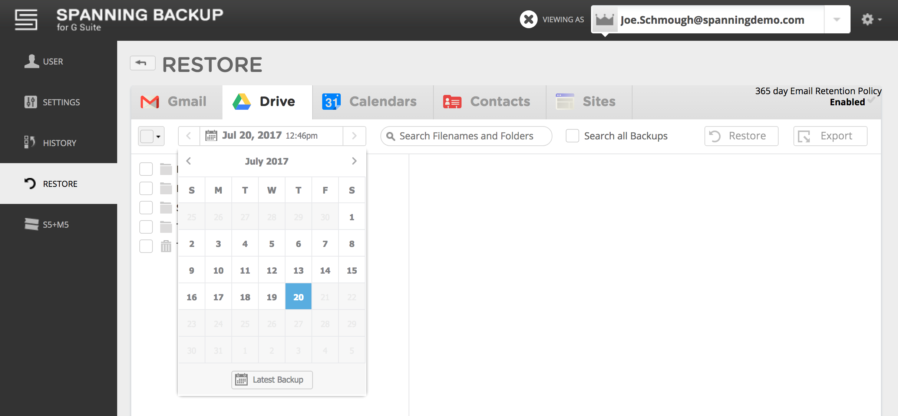Open the user account dropdown arrow
The height and width of the screenshot is (416, 898).
(x=837, y=19)
